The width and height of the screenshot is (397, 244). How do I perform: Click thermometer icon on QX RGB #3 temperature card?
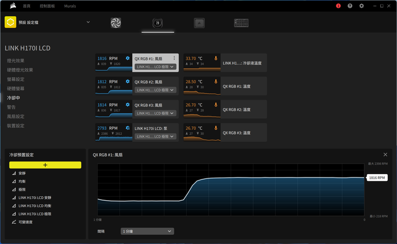click(216, 128)
